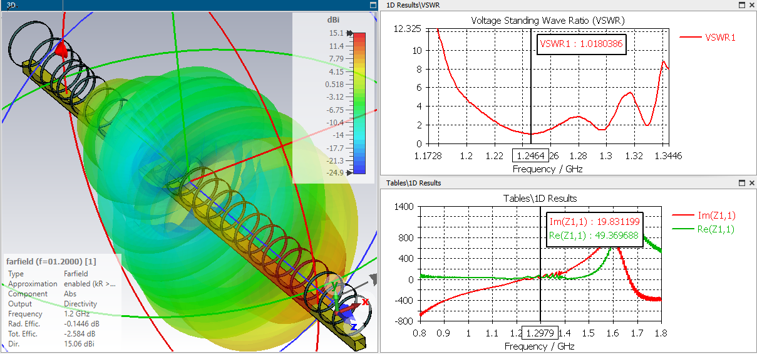Click the 1.2464 frequency marker box

click(x=530, y=155)
